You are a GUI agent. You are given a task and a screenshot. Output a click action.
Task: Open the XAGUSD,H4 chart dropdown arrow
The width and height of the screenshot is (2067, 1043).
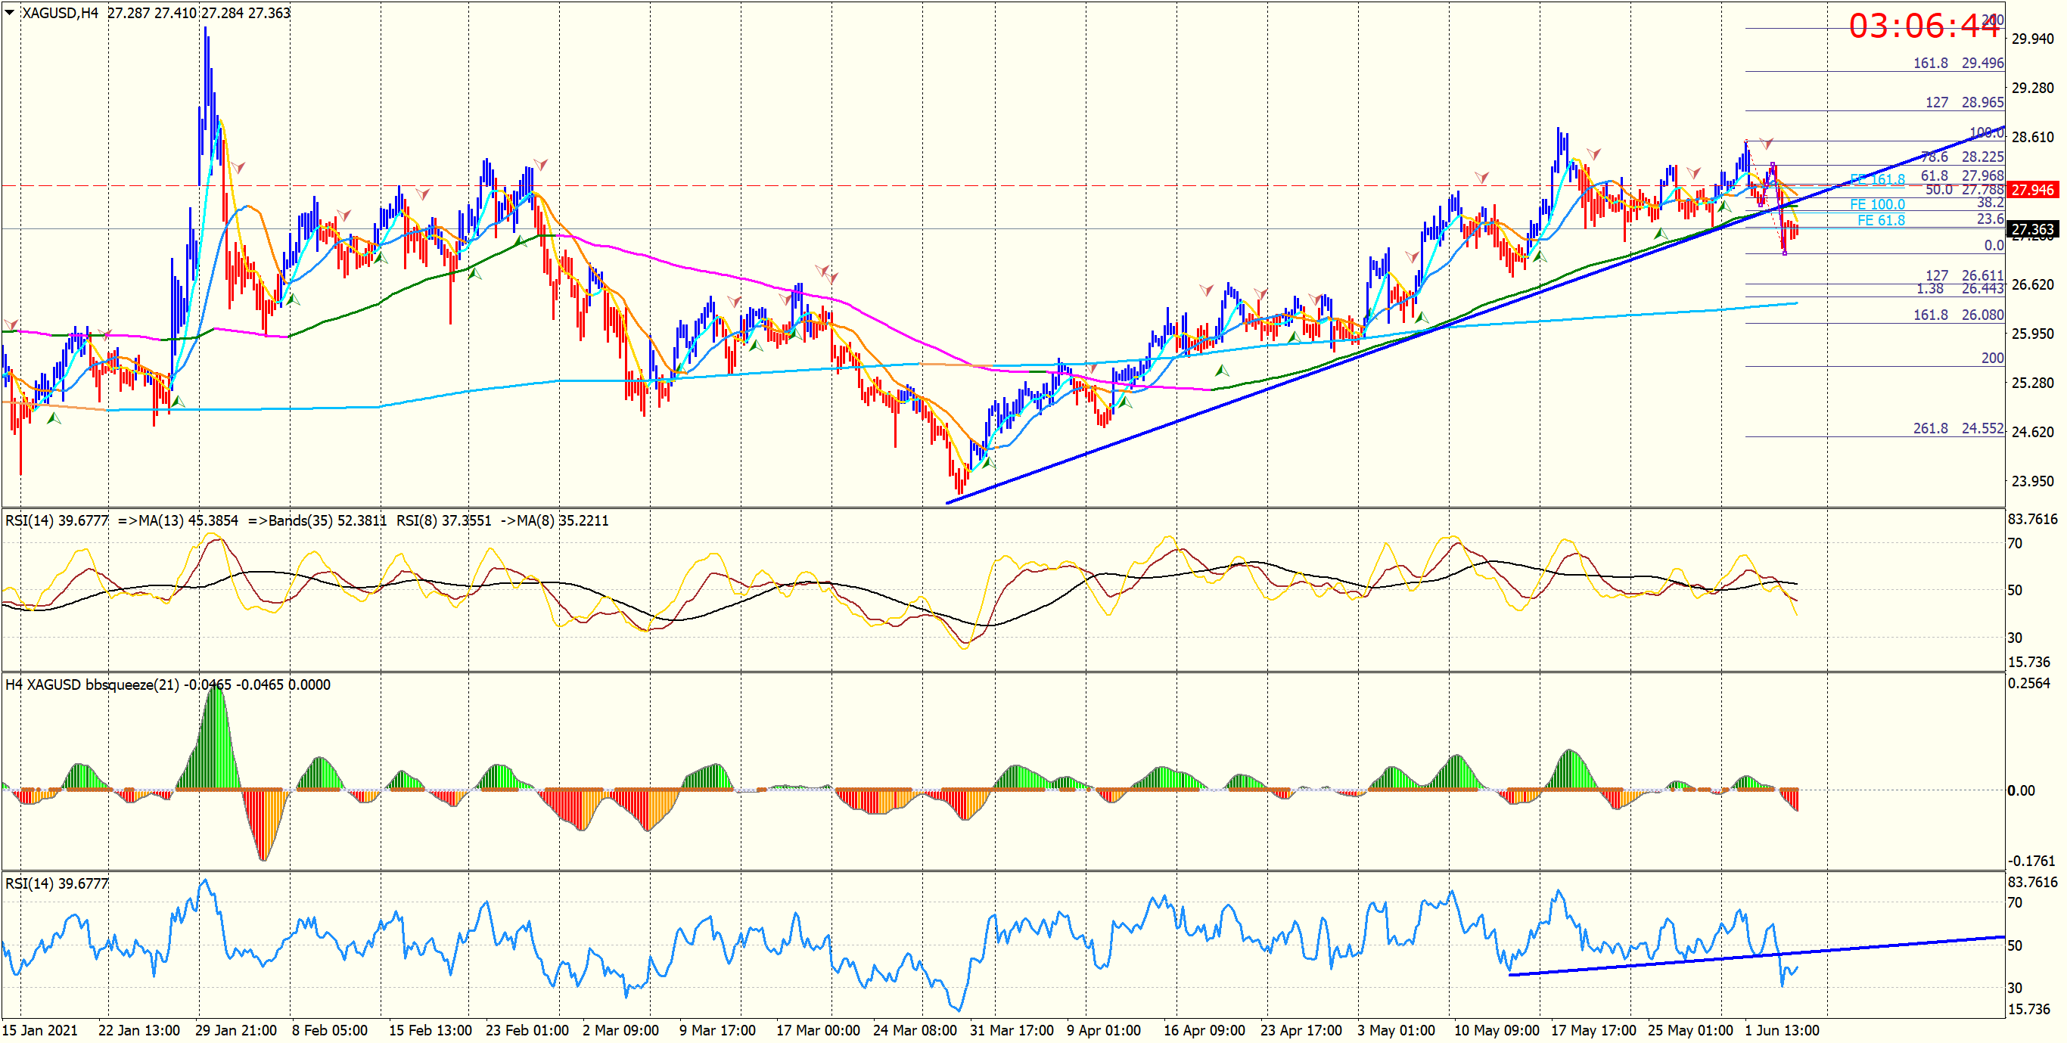pos(10,13)
